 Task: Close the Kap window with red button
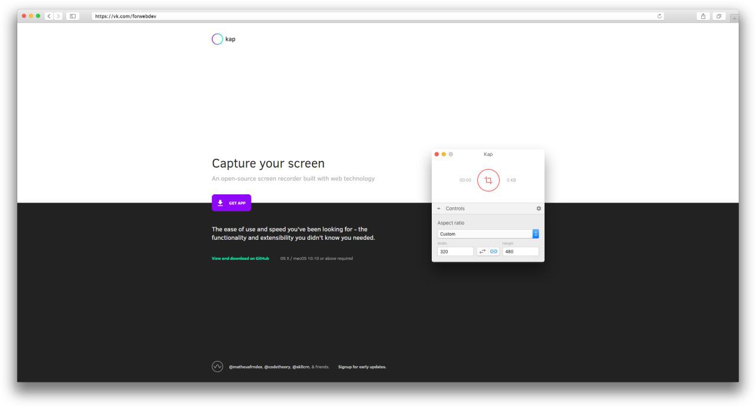437,154
